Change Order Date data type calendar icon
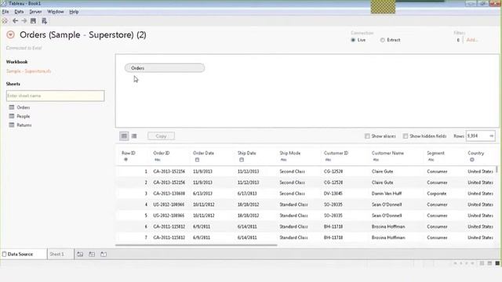 (197, 160)
